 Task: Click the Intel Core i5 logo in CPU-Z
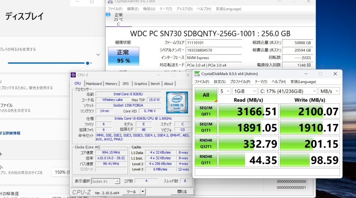(x=177, y=103)
